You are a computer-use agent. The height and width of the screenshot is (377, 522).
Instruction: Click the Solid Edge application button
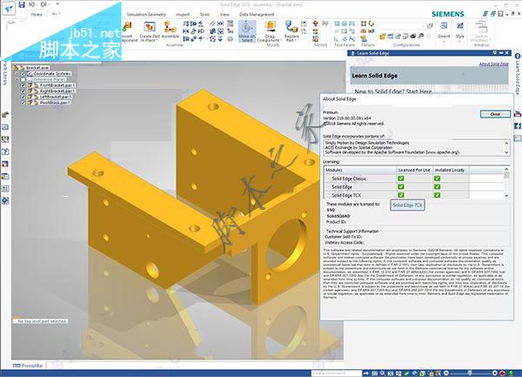(x=9, y=8)
